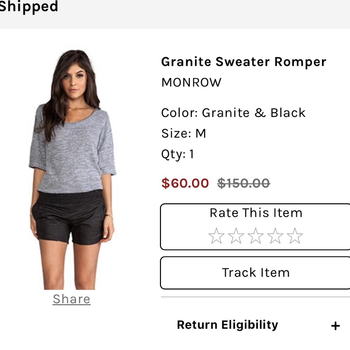Click the Qty: 1 value

pyautogui.click(x=178, y=153)
